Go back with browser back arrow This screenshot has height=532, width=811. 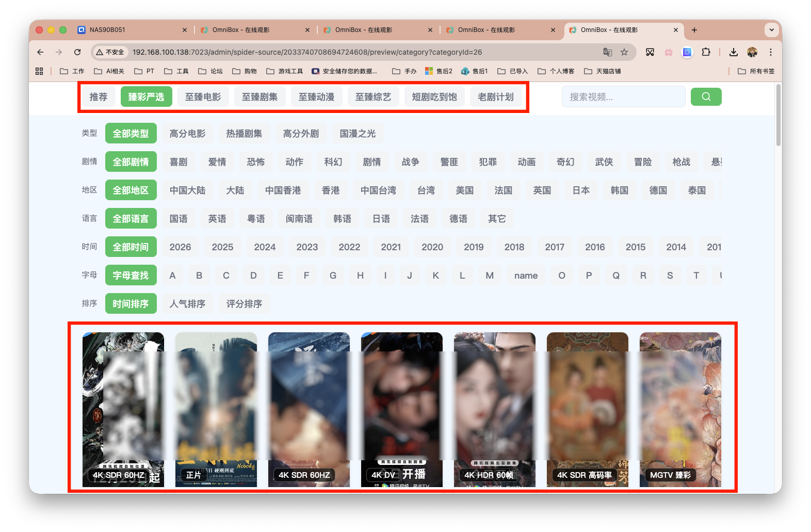[x=40, y=52]
